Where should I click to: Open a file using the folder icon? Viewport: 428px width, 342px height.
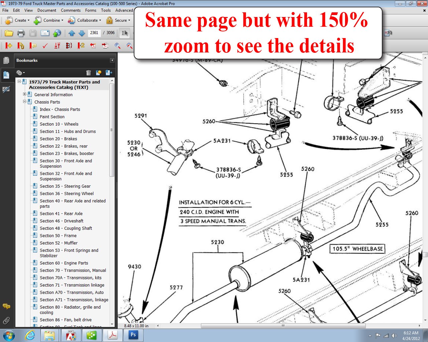pos(9,33)
